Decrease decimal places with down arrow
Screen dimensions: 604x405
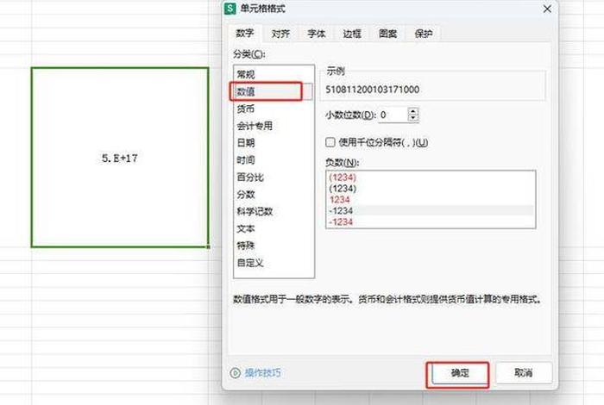413,118
